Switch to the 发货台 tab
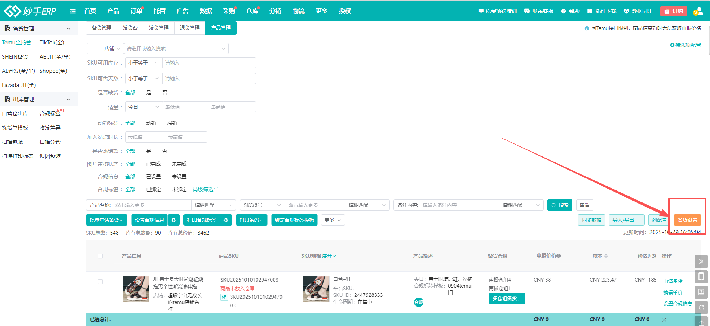The width and height of the screenshot is (710, 326). click(130, 28)
